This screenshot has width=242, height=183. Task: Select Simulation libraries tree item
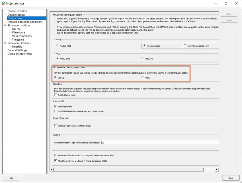pos(19,43)
